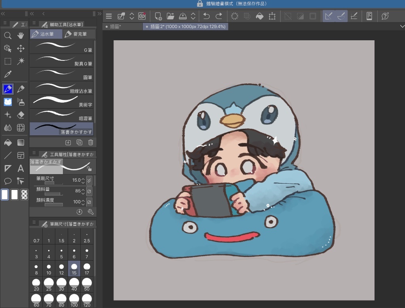Toggle the 顏料濃度 dynamics button
The image size is (405, 308).
[89, 202]
